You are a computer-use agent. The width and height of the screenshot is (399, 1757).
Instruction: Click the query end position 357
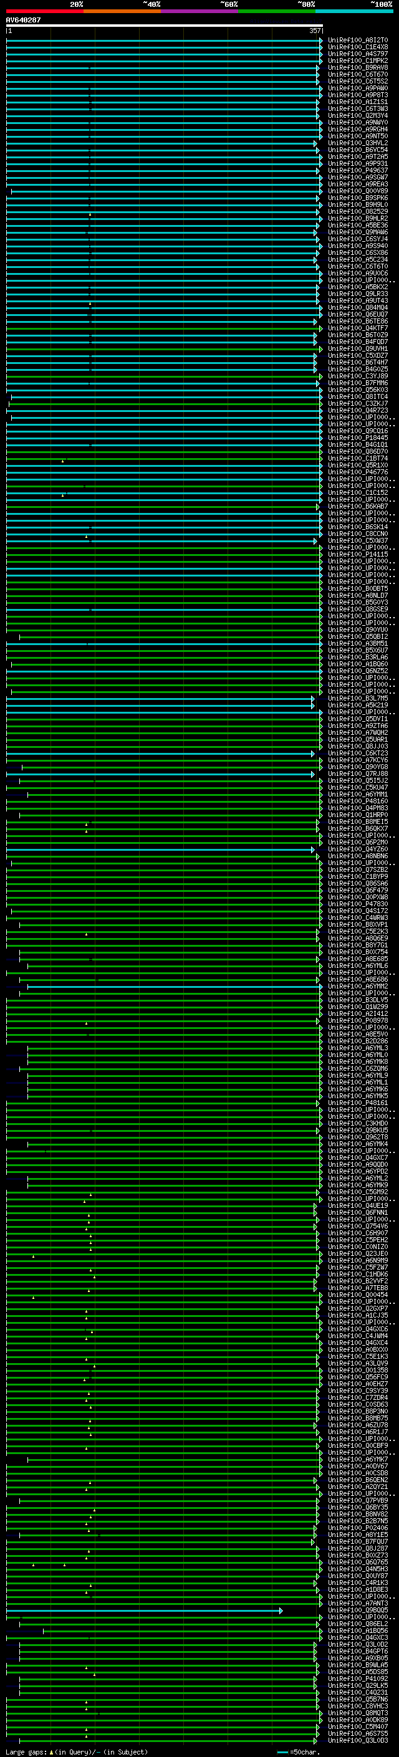tap(315, 31)
